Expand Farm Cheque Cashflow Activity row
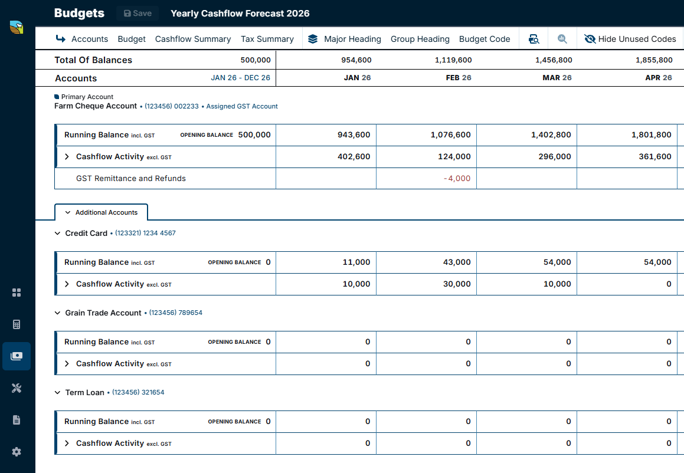 click(x=67, y=156)
